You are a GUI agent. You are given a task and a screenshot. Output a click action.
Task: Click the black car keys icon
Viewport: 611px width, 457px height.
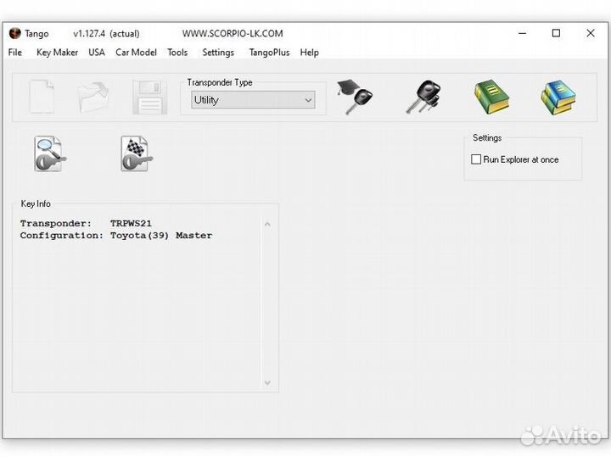click(421, 98)
